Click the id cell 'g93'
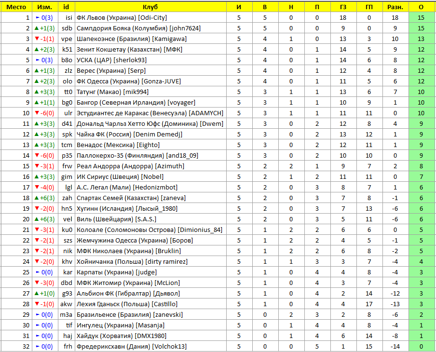The width and height of the screenshot is (436, 352). [x=67, y=294]
